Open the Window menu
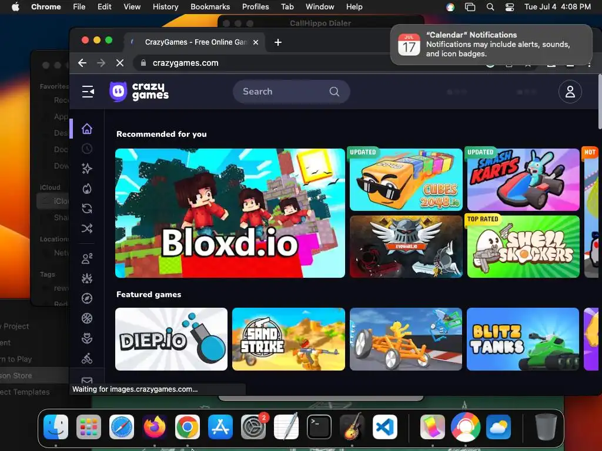Screen dimensions: 602x451 tap(320, 6)
